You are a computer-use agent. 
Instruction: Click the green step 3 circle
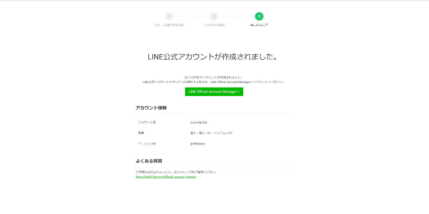259,17
